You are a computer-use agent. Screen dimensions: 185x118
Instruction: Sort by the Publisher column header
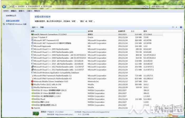[x=102, y=31]
